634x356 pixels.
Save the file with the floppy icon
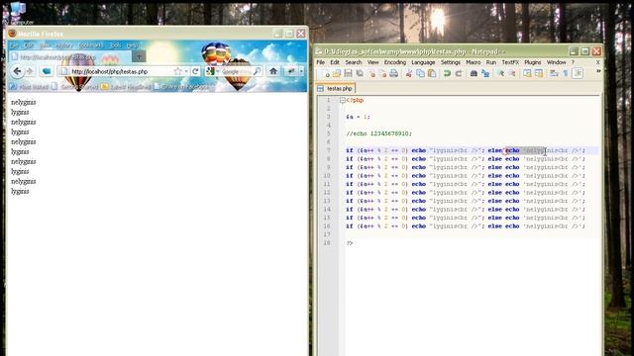tap(348, 74)
